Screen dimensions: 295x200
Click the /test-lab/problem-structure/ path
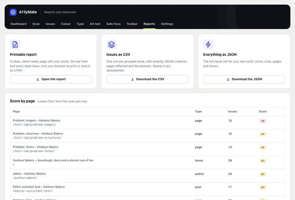[37, 138]
